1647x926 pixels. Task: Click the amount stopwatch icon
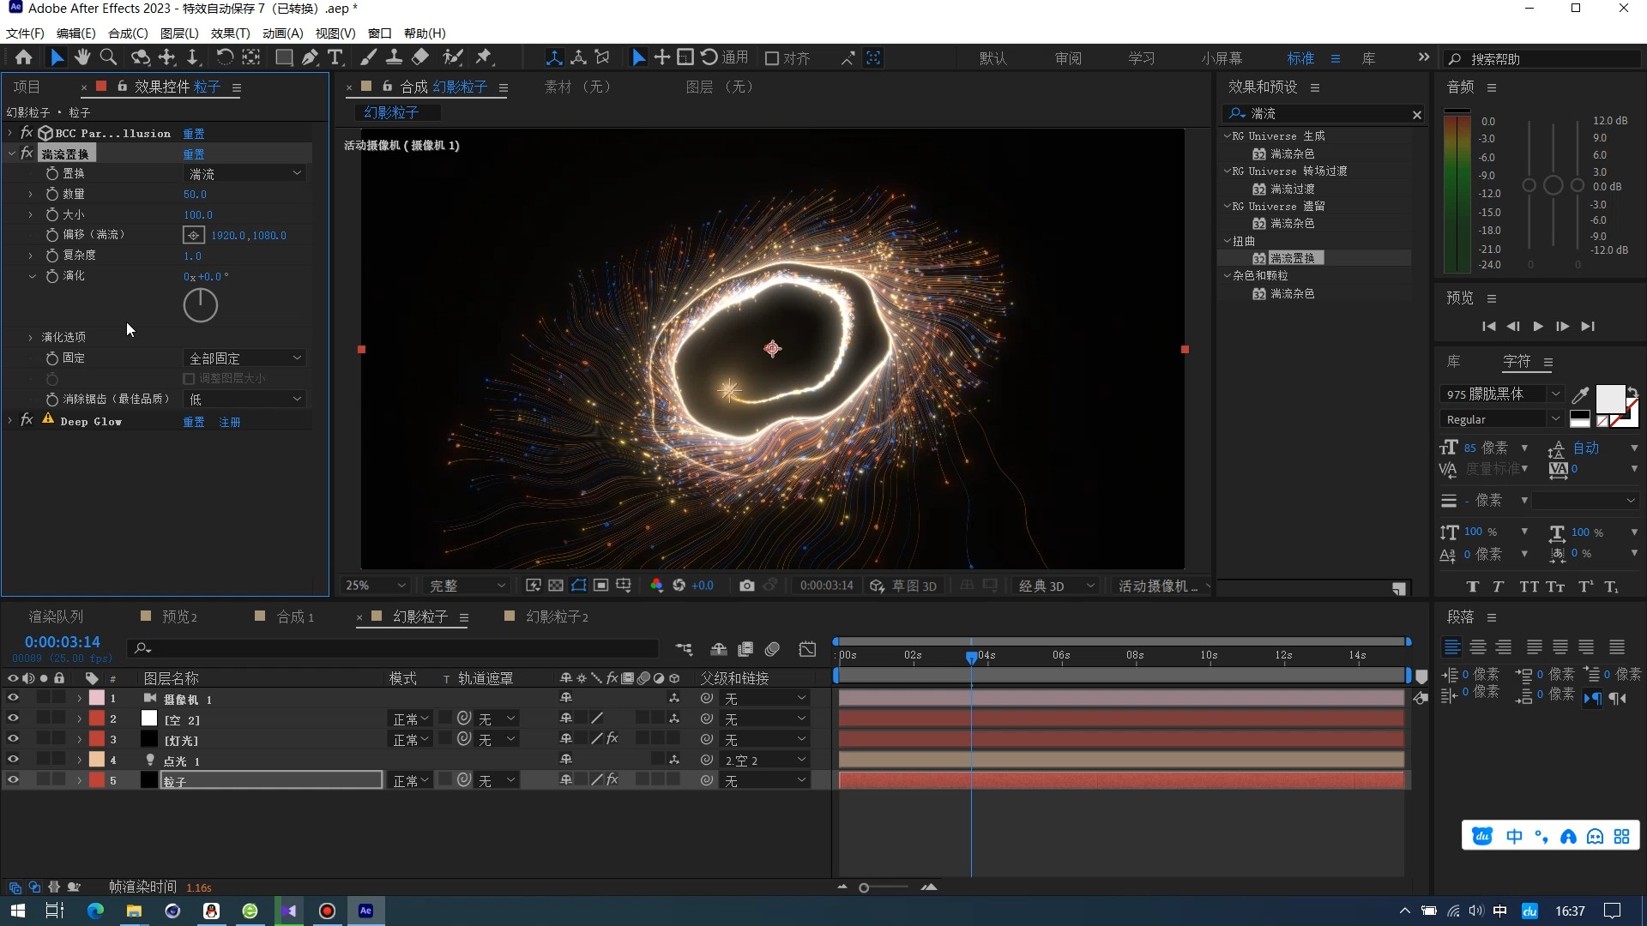pyautogui.click(x=52, y=195)
